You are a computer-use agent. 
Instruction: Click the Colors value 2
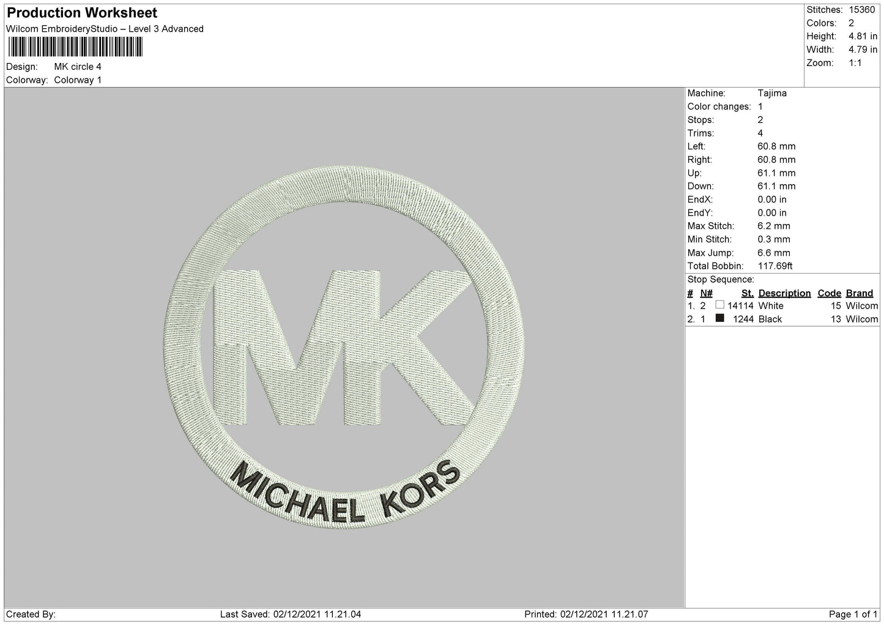tap(851, 23)
